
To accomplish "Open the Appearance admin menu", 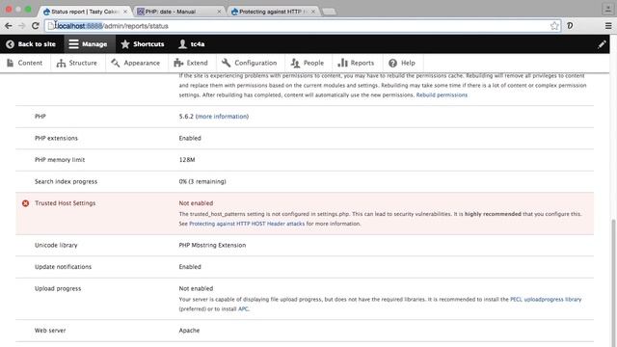I will click(x=135, y=63).
